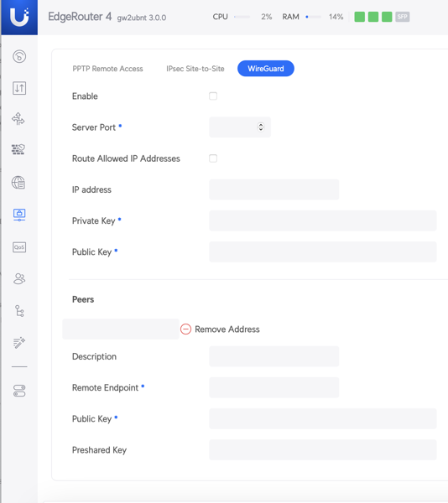Switch to the PPTP Remote Access tab
Viewport: 448px width, 503px height.
(107, 69)
